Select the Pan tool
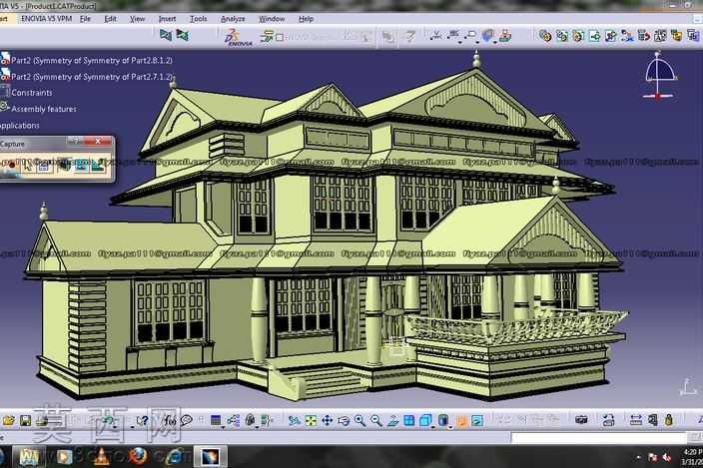Image resolution: width=703 pixels, height=468 pixels. click(x=328, y=420)
